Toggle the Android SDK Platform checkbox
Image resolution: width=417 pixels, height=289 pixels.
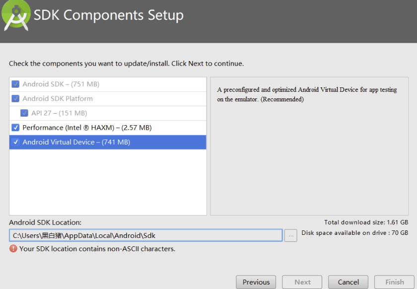point(15,99)
